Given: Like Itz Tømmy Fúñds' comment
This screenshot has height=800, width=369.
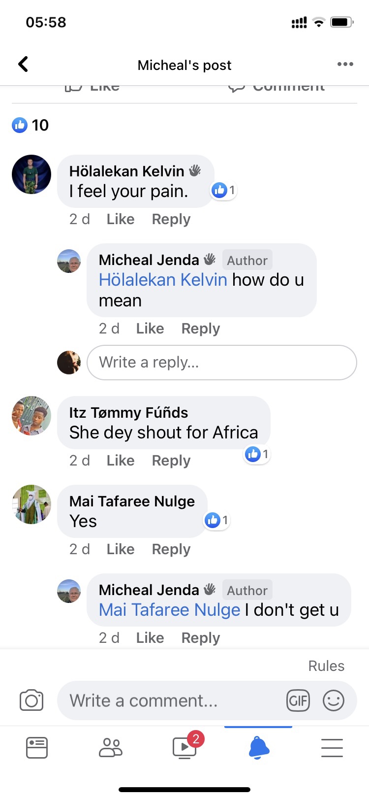Looking at the screenshot, I should click(121, 461).
